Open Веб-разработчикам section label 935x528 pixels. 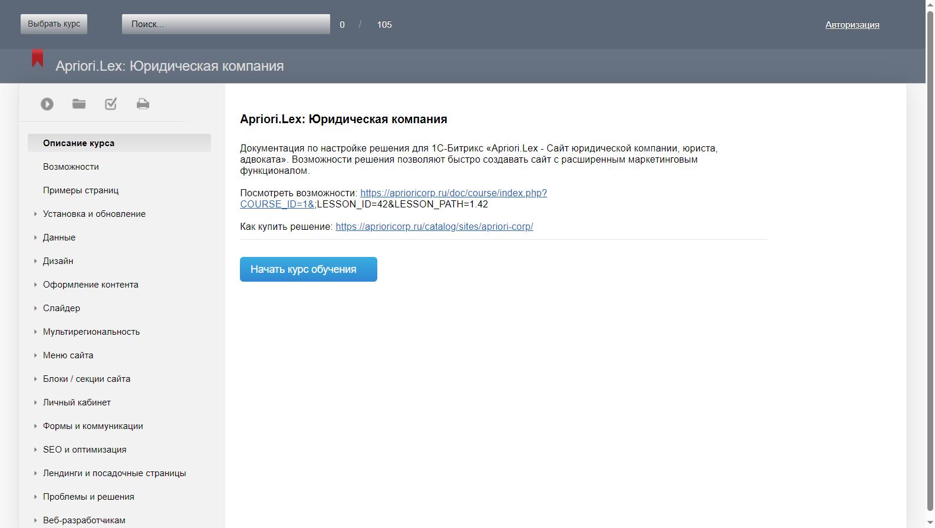pos(84,520)
